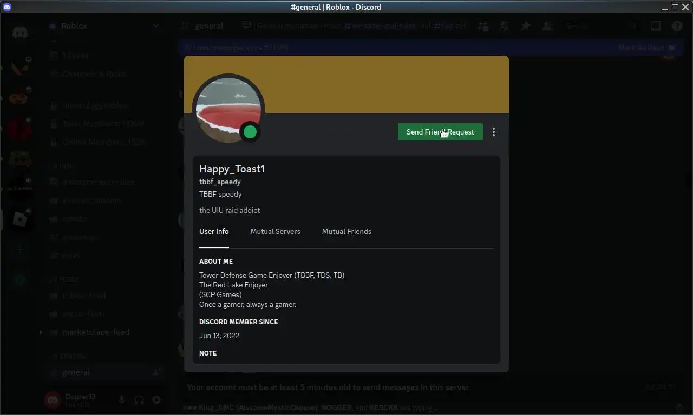Select the Total Members voice channel

(103, 123)
